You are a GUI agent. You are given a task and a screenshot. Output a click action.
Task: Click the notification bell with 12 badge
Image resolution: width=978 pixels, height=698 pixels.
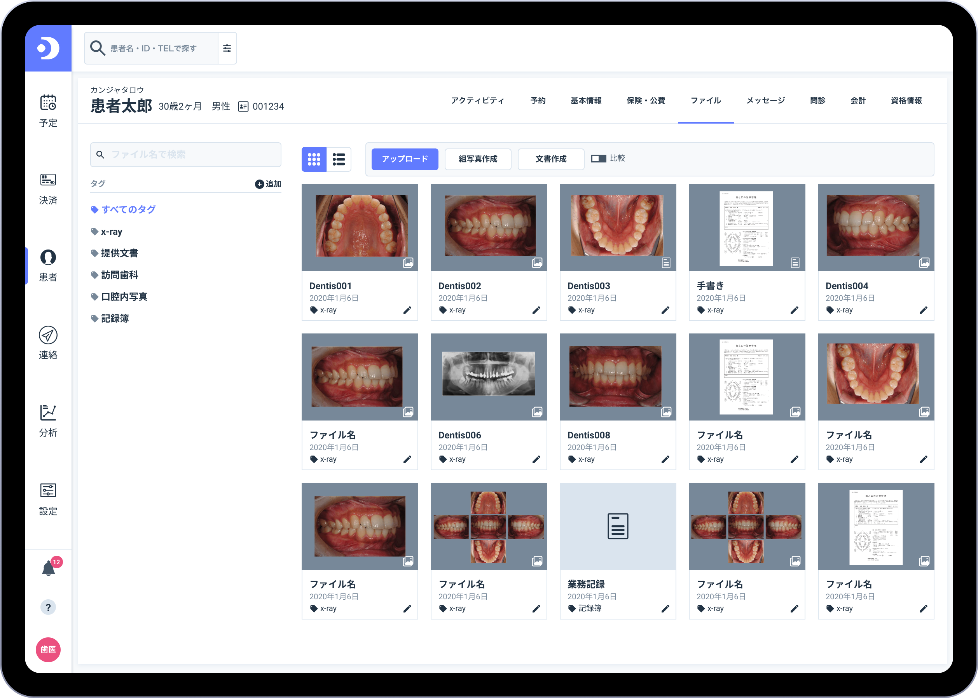click(49, 568)
